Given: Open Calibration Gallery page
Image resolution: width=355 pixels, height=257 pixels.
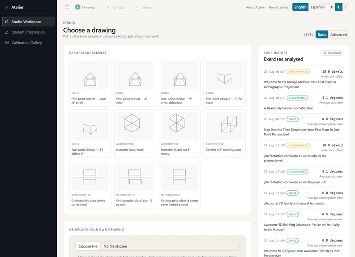Looking at the screenshot, I should (x=28, y=43).
